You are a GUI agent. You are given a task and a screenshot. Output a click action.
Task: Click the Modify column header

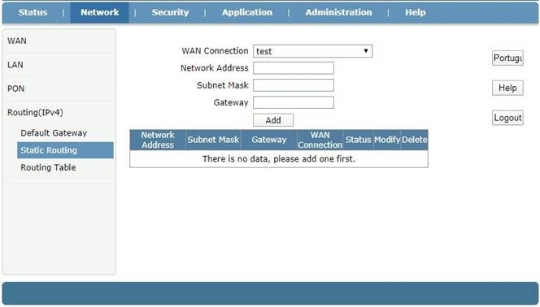(x=387, y=140)
